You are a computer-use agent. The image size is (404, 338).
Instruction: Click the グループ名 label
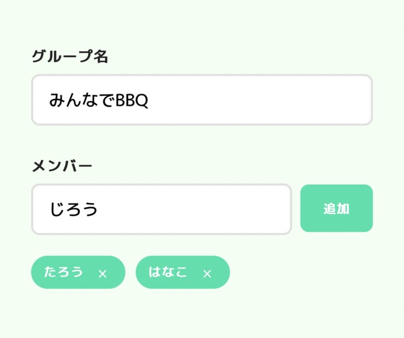pos(70,57)
